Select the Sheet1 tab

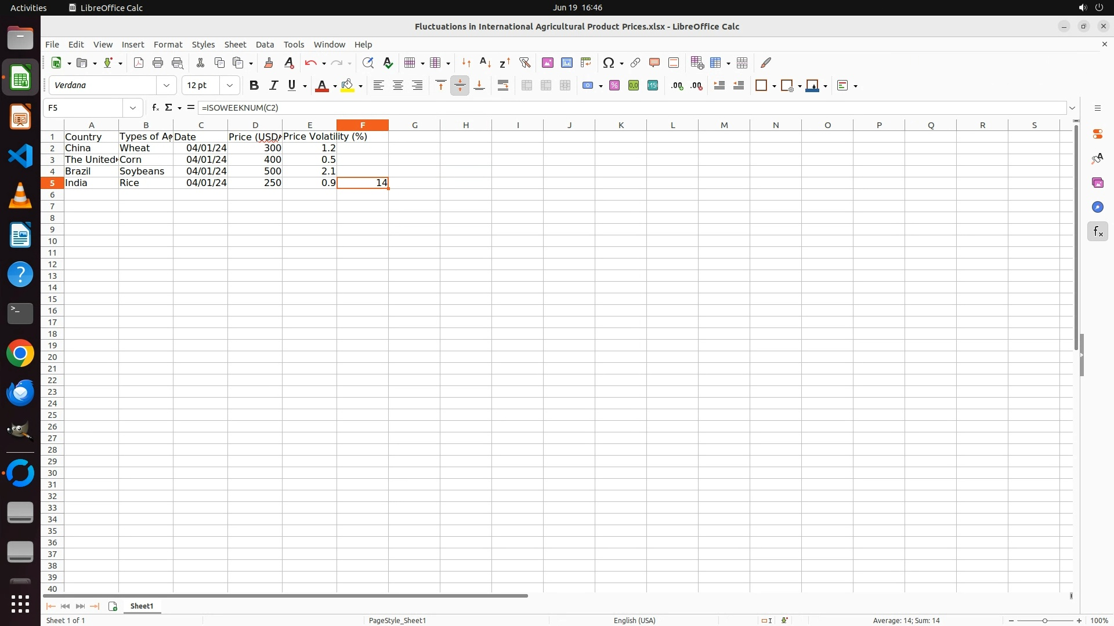(142, 606)
